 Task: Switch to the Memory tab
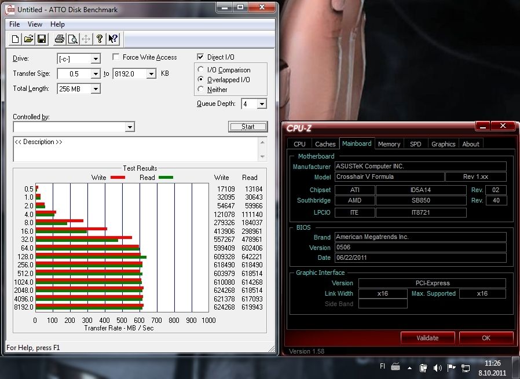(389, 143)
